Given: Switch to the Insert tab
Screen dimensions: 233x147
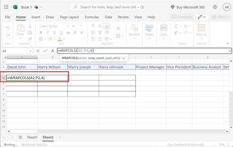Looking at the screenshot, I should pyautogui.click(x=36, y=17).
